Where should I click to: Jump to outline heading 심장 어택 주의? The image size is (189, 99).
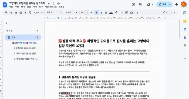[x=25, y=43]
